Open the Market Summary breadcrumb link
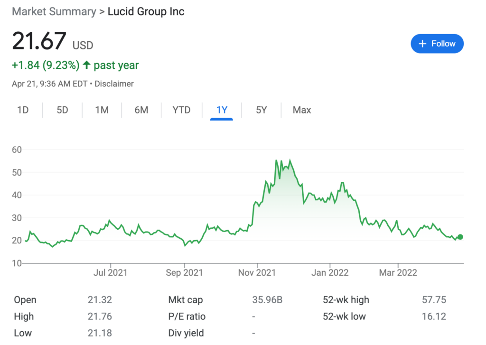The height and width of the screenshot is (345, 486). click(54, 11)
